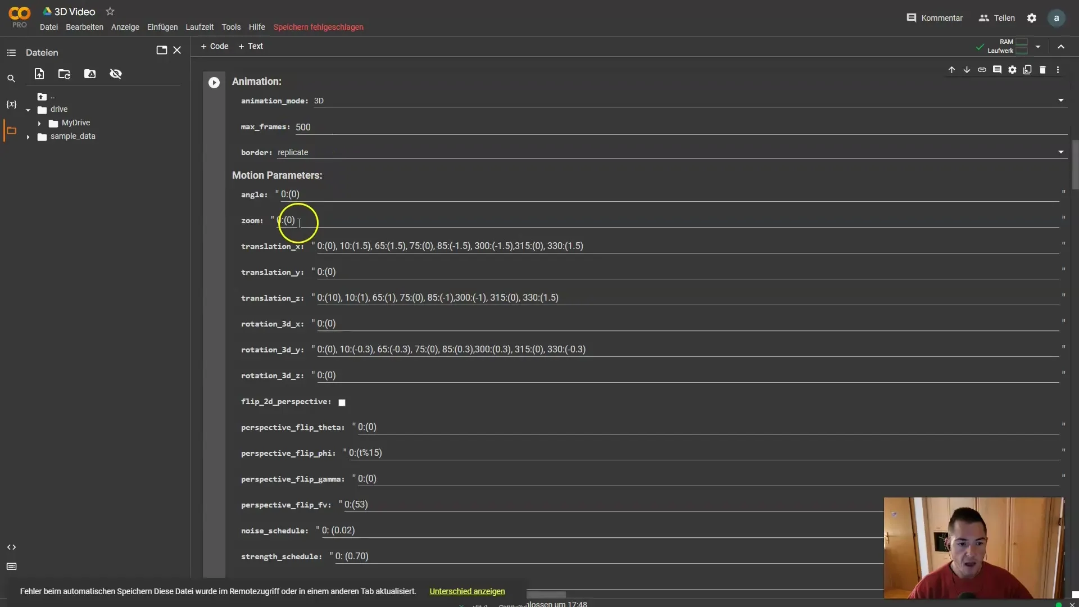Click the Colab PRO logo
Image resolution: width=1079 pixels, height=607 pixels.
19,17
